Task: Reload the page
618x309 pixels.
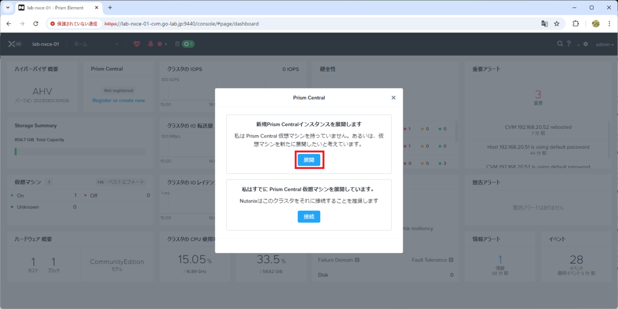Action: [x=36, y=24]
